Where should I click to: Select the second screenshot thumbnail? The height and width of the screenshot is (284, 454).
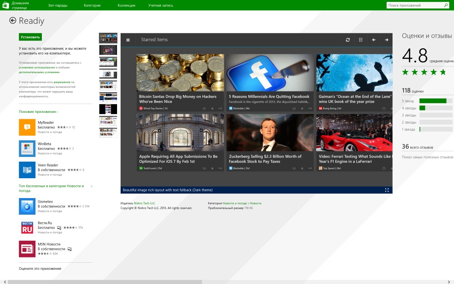point(108,50)
